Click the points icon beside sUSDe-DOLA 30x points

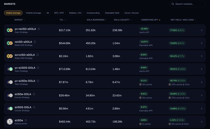click(x=140, y=98)
